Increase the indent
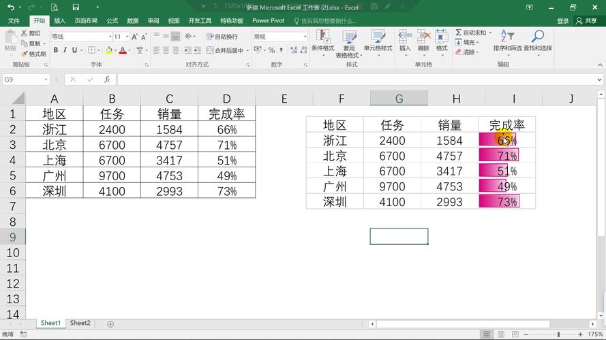 [197, 50]
